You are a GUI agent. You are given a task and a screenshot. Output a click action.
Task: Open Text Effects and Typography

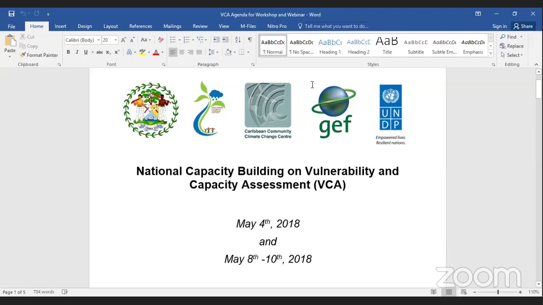[129, 52]
